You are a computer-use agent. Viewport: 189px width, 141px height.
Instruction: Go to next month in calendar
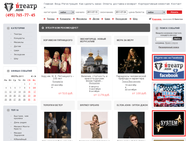click(x=35, y=76)
